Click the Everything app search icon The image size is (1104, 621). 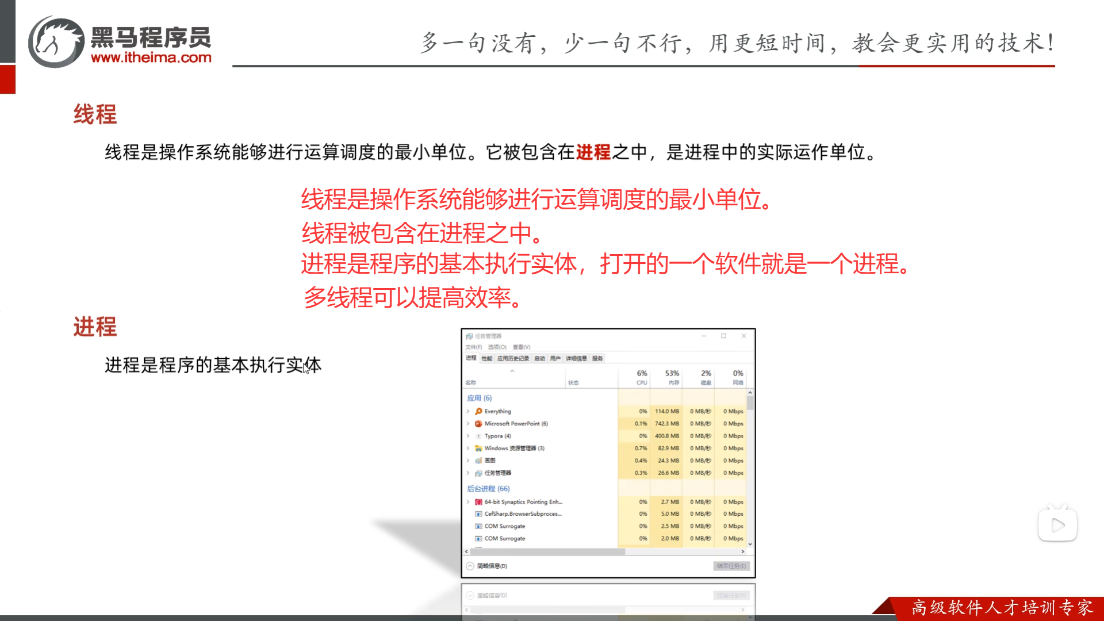[478, 411]
